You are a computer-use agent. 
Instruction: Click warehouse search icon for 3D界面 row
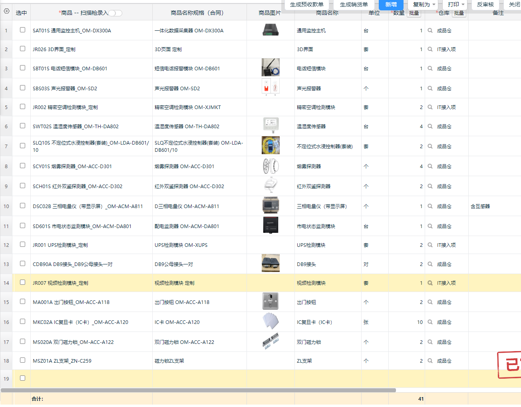pyautogui.click(x=430, y=49)
